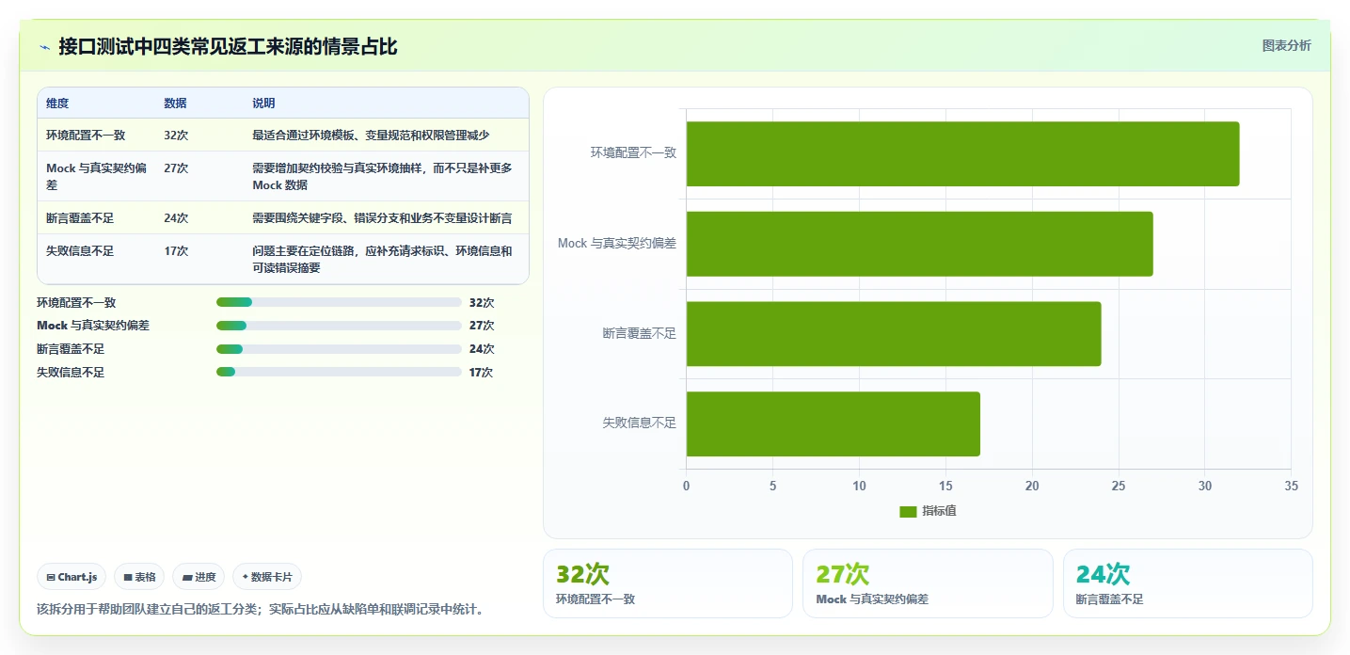Toggle the 指标值 legend color box

(908, 511)
